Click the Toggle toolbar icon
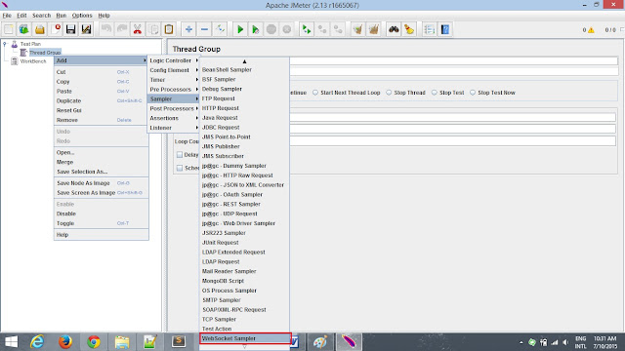Viewport: 625px width, 351px height. pos(220,29)
